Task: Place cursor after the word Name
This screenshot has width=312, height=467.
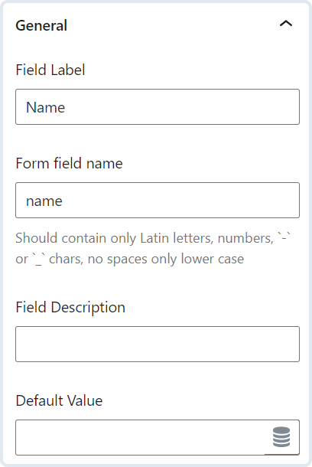Action: click(66, 107)
